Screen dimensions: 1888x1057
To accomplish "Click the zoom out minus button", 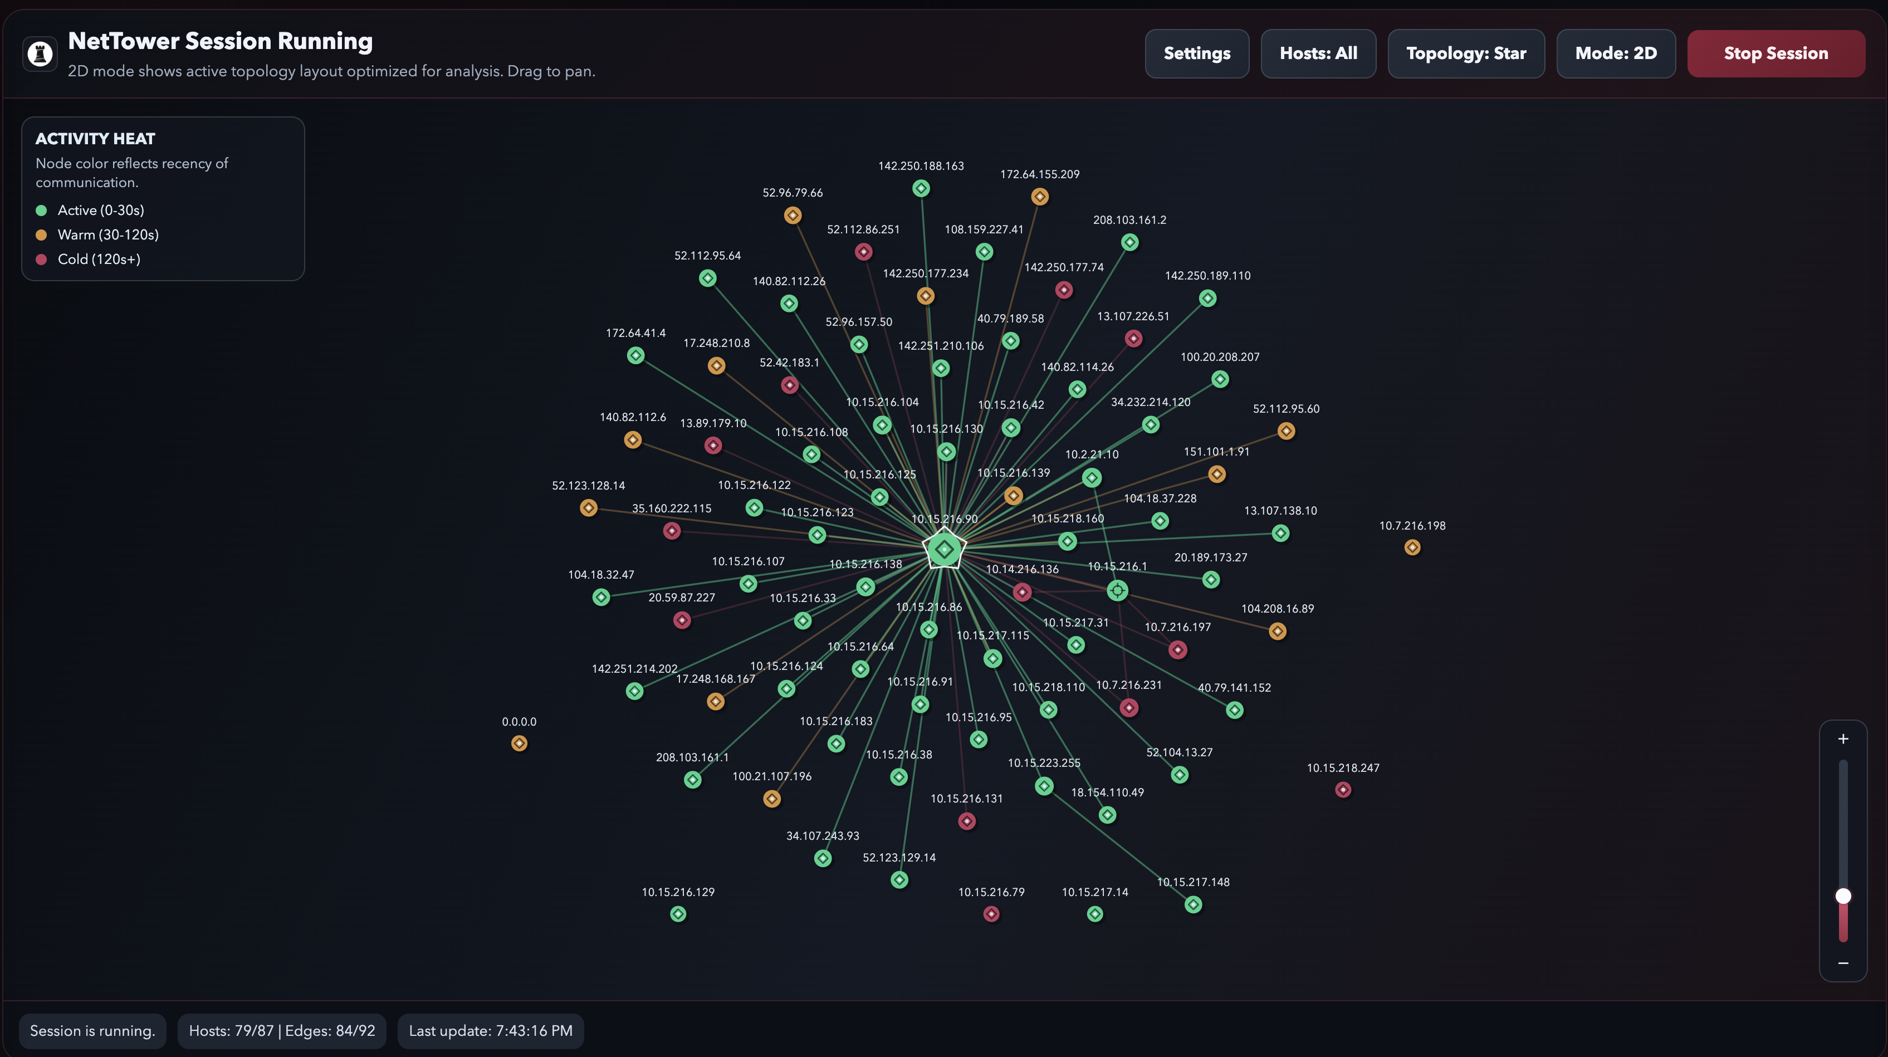I will click(x=1842, y=963).
